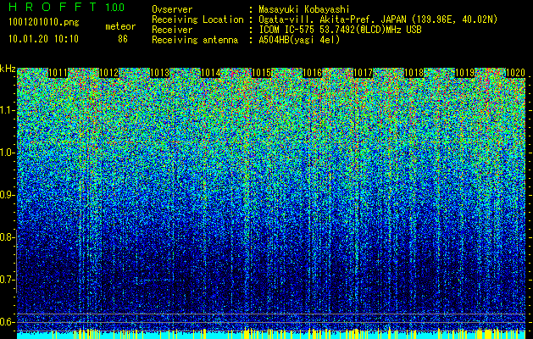Click the 0.6 frequency axis label

click(8, 322)
